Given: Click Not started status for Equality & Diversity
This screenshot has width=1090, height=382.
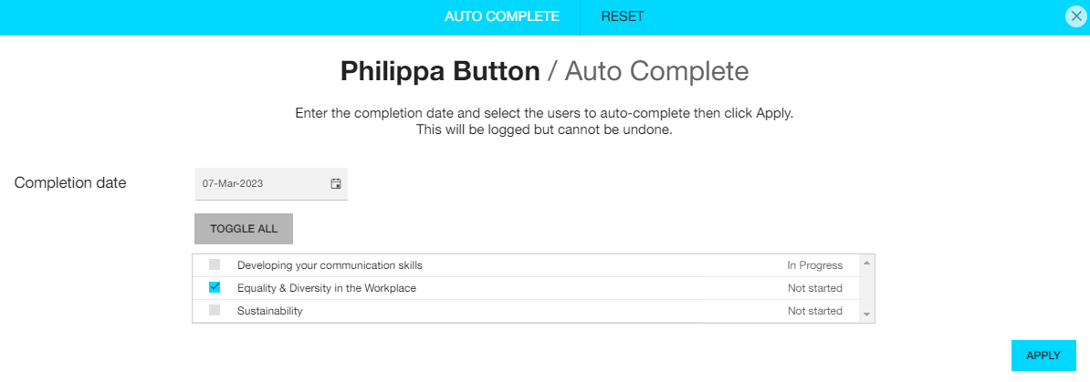Looking at the screenshot, I should click(x=814, y=287).
